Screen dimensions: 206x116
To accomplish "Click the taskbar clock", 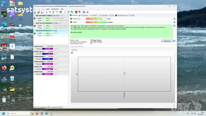I will tap(201, 113).
